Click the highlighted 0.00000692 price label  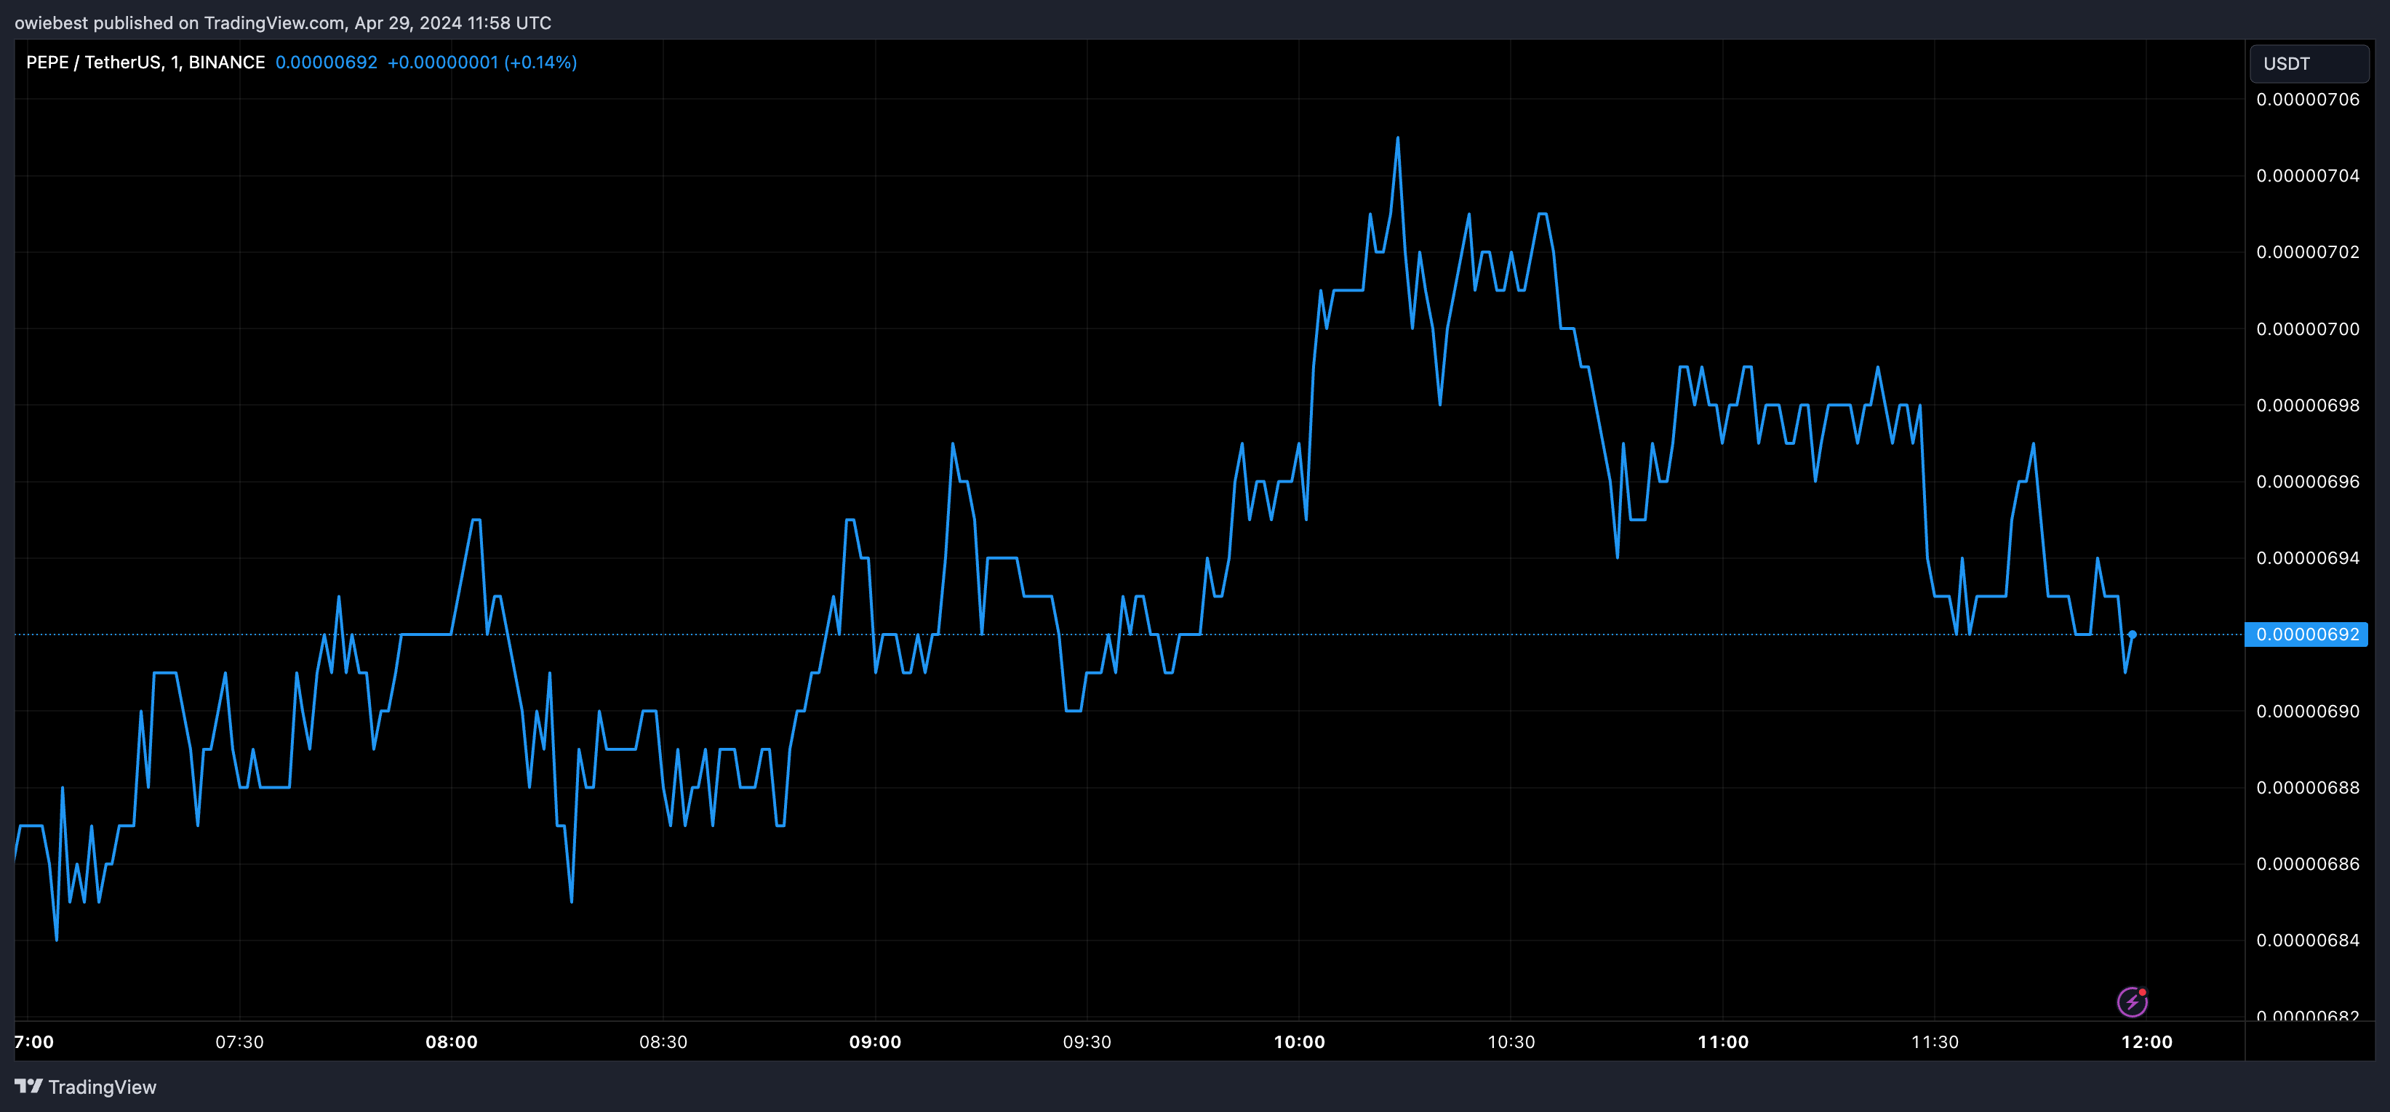2306,634
